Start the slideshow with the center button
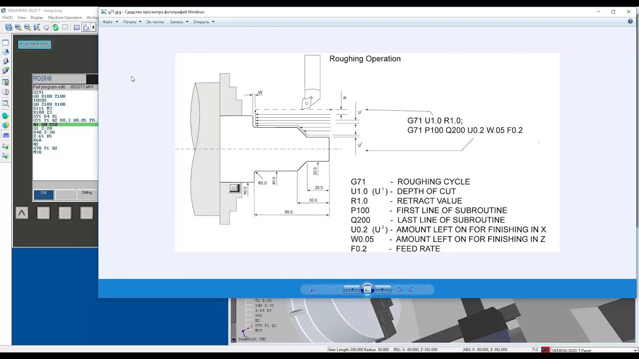The height and width of the screenshot is (359, 639). 367,289
